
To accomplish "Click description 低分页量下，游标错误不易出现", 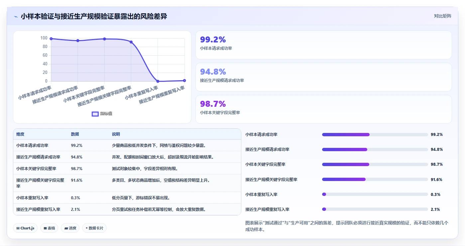I will click(141, 198).
